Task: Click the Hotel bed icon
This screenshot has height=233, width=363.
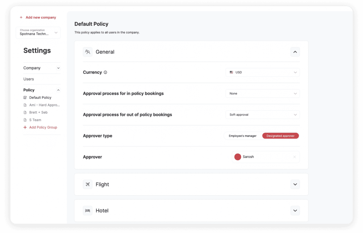Action: (88, 211)
